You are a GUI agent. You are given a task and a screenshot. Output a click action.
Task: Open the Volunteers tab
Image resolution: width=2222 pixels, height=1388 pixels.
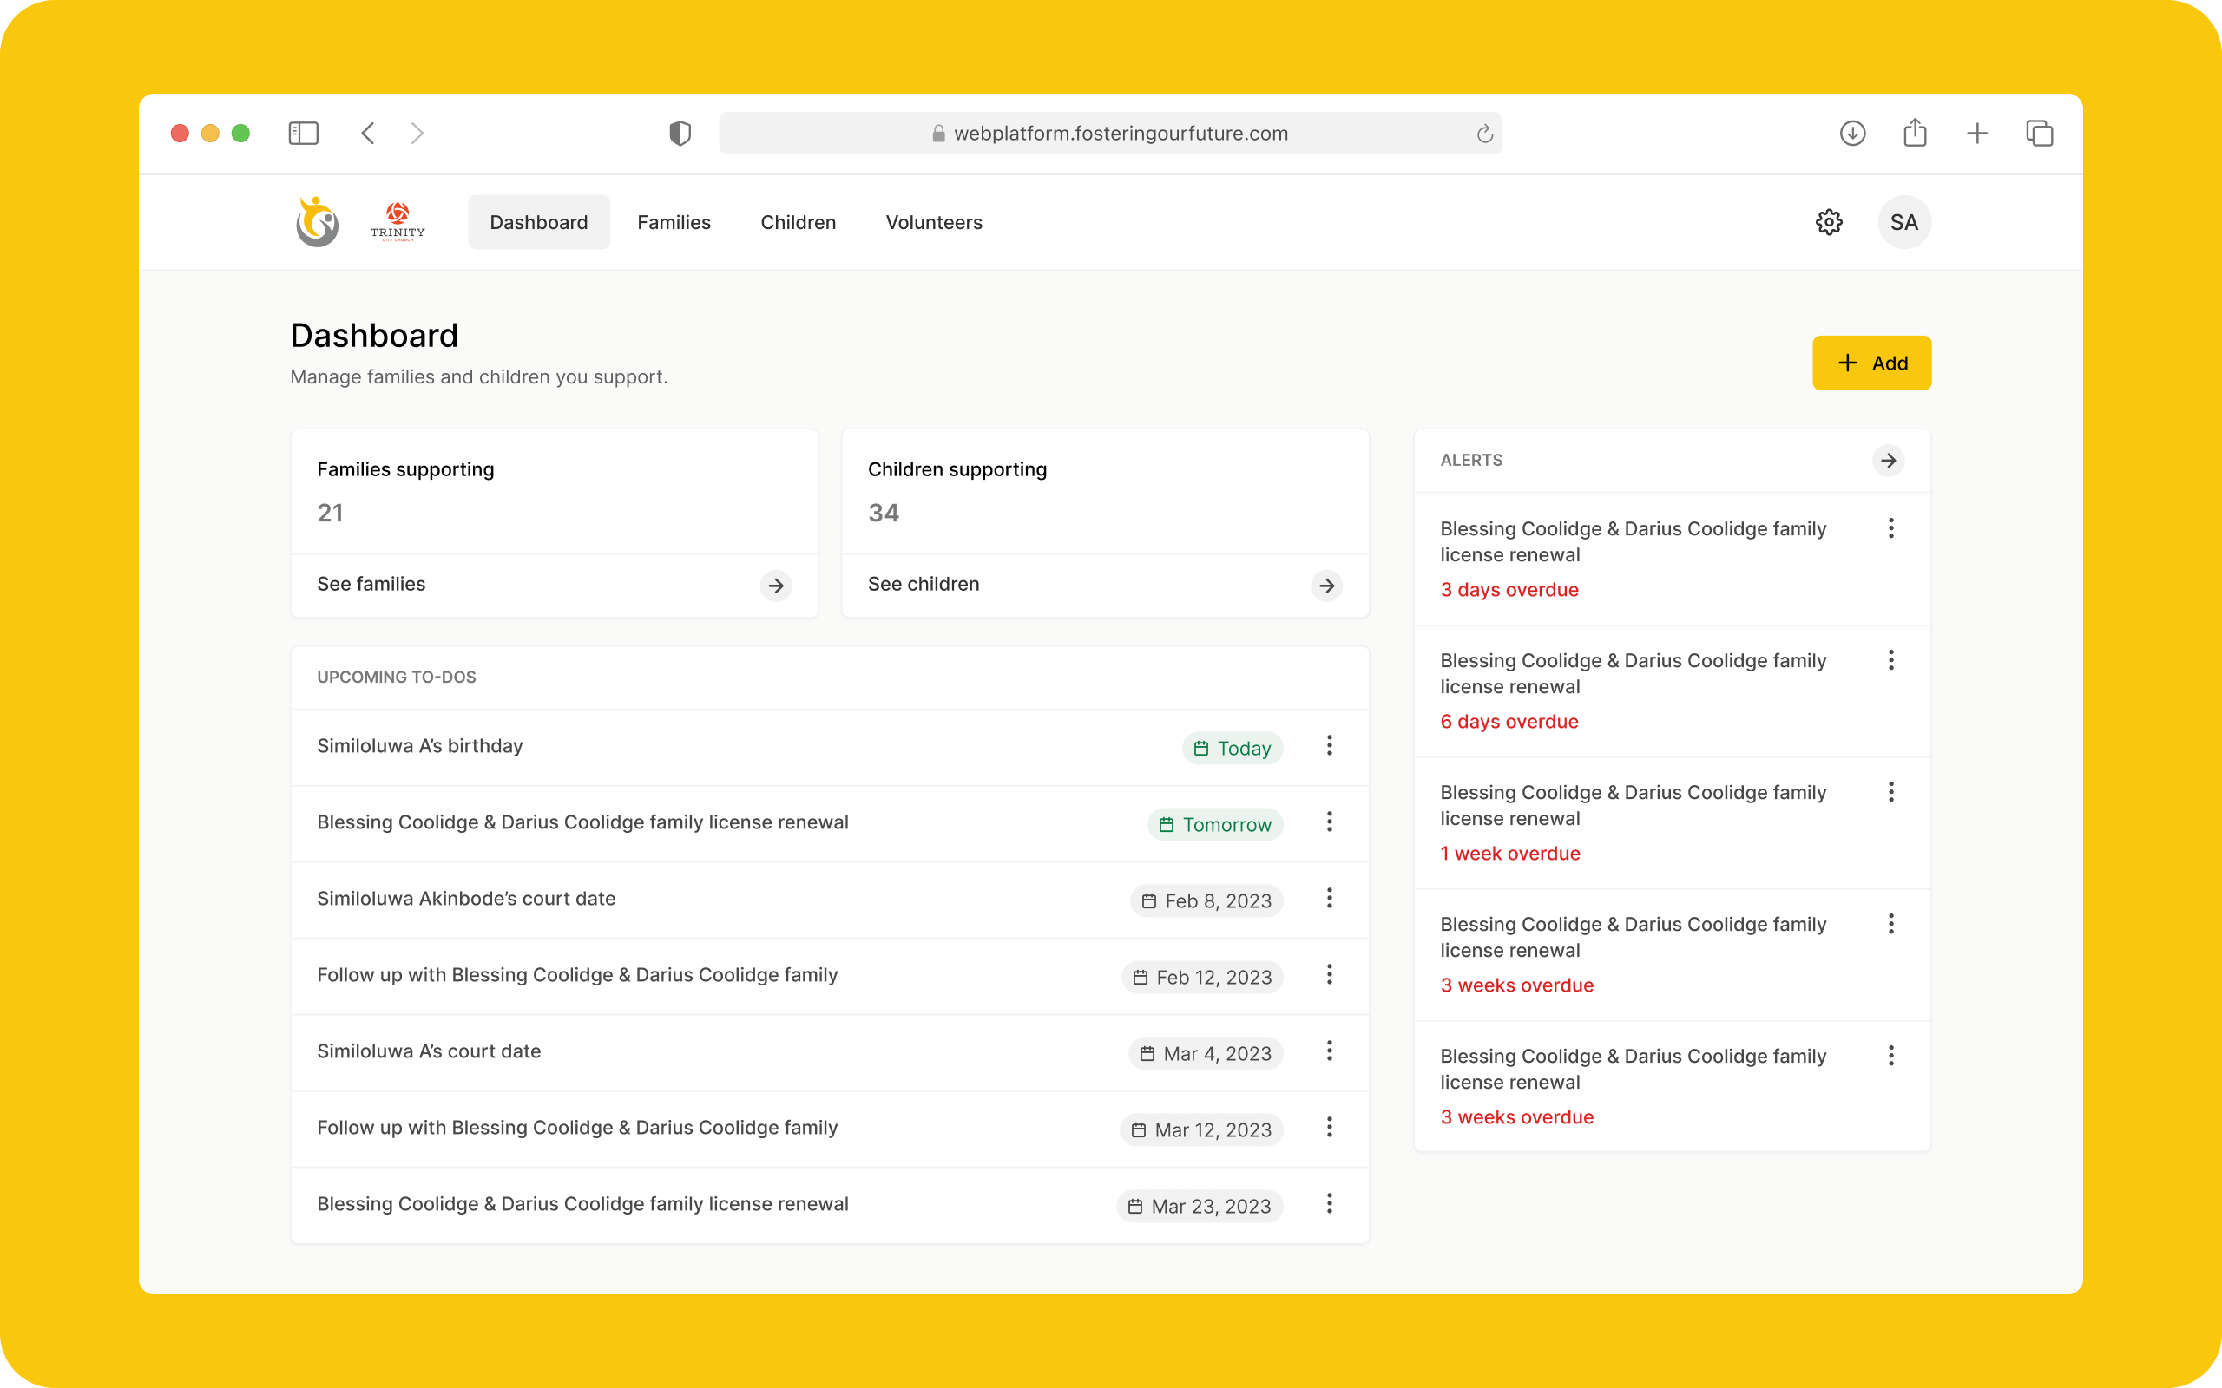pos(933,222)
